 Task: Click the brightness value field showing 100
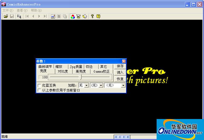click(x=43, y=77)
